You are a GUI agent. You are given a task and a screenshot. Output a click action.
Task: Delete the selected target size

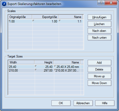99,69
